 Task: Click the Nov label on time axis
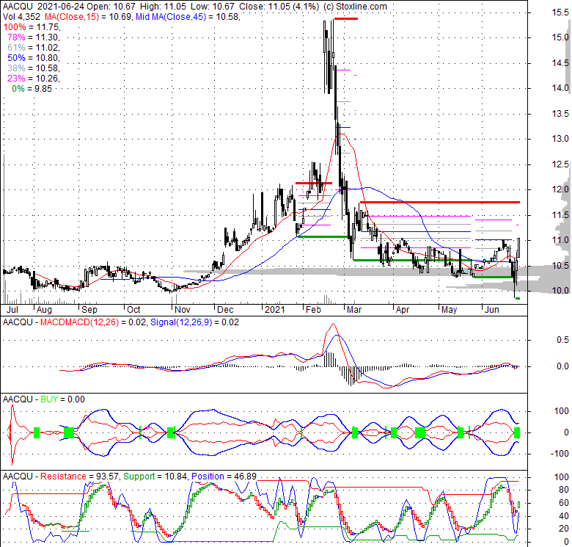[182, 310]
